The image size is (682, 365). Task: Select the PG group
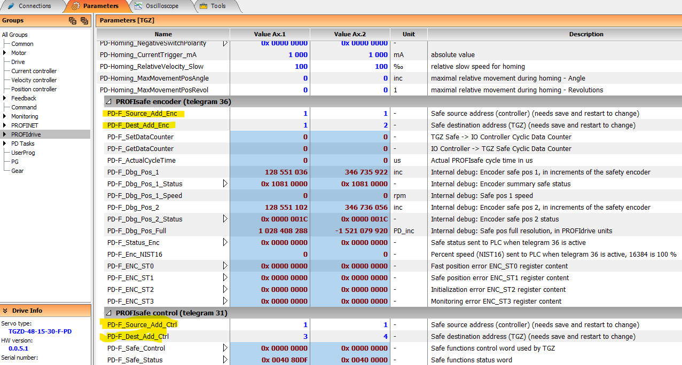(15, 162)
